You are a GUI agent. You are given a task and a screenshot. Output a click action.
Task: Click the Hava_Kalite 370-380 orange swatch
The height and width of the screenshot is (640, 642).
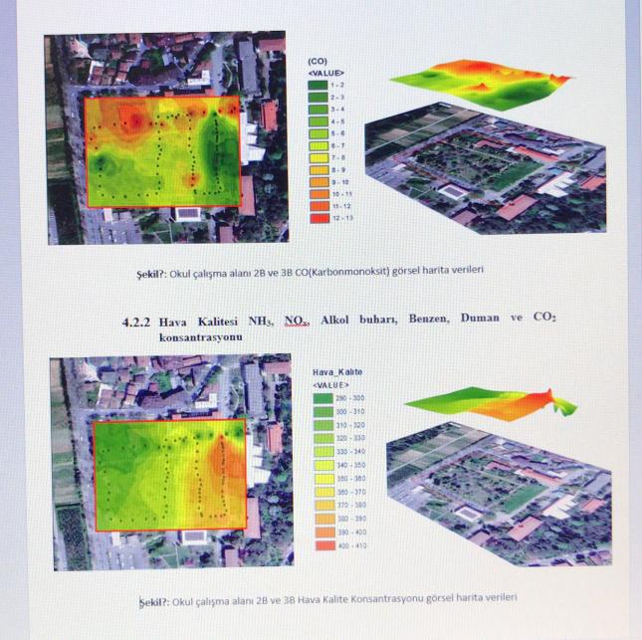click(323, 506)
